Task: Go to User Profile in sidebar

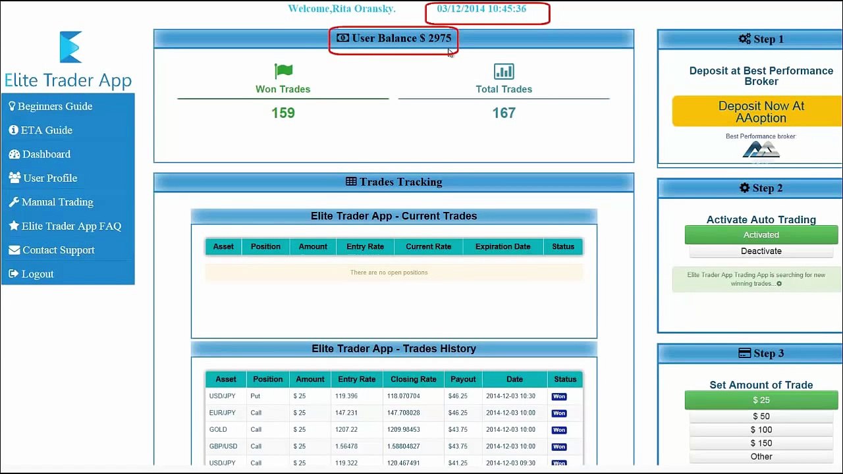Action: (50, 178)
